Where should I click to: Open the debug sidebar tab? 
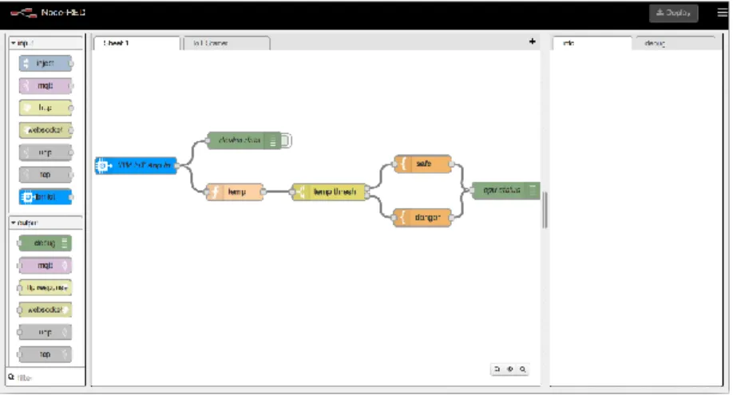pyautogui.click(x=672, y=43)
